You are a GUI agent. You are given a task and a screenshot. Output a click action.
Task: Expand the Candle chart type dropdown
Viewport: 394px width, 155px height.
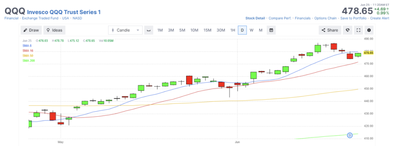coord(125,30)
